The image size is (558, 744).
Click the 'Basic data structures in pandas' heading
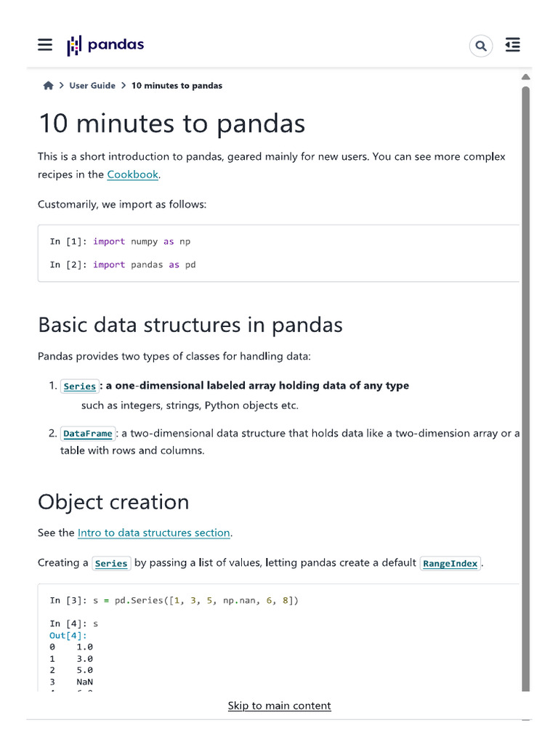coord(190,325)
